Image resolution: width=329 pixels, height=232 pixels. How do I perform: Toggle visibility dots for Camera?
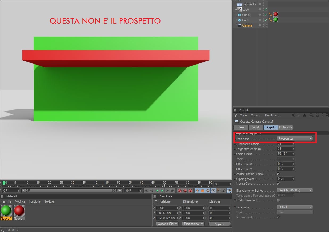point(263,25)
